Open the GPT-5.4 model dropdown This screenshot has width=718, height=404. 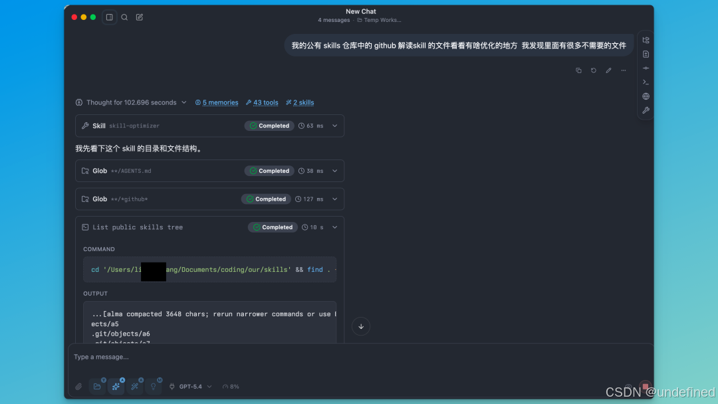coord(195,387)
